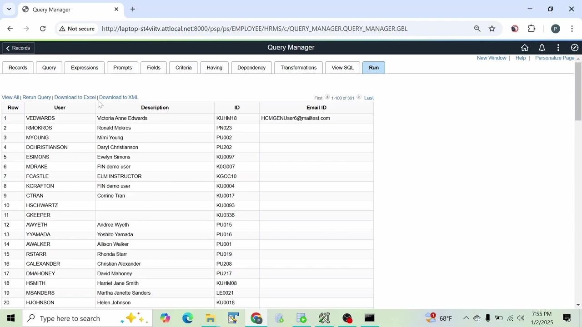Click the page vertical scrollbar
The image size is (582, 327).
[x=578, y=92]
